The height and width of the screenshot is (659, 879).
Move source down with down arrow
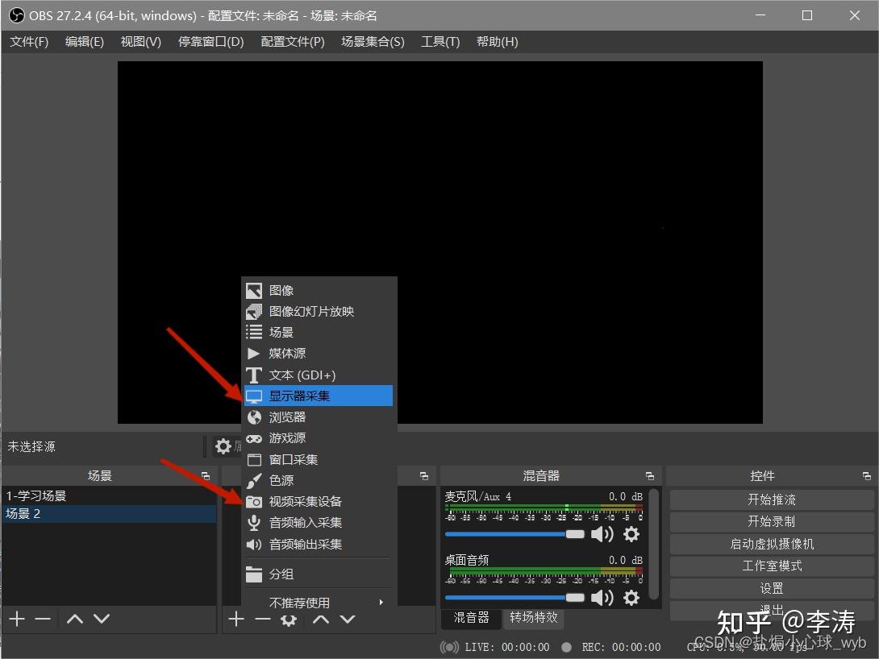click(x=348, y=619)
